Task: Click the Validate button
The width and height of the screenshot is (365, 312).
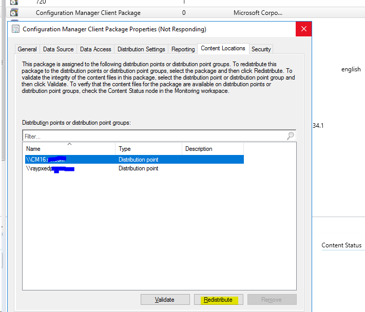Action: 165,300
